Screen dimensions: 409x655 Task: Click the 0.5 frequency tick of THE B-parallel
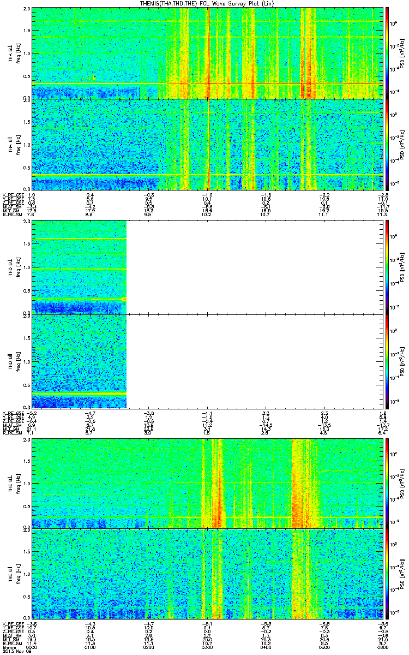point(27,596)
